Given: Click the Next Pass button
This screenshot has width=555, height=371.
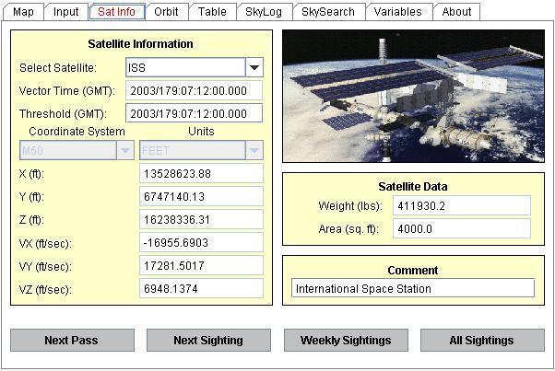Looking at the screenshot, I should click(72, 341).
